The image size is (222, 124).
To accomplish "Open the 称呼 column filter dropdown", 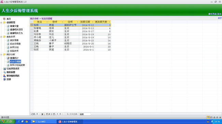I will [62, 22].
